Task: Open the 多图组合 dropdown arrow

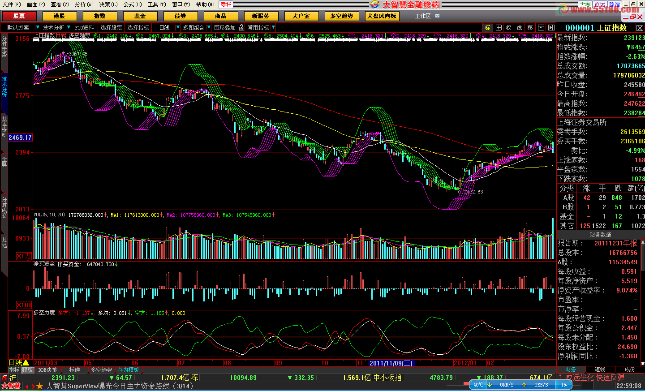Action: (209, 27)
